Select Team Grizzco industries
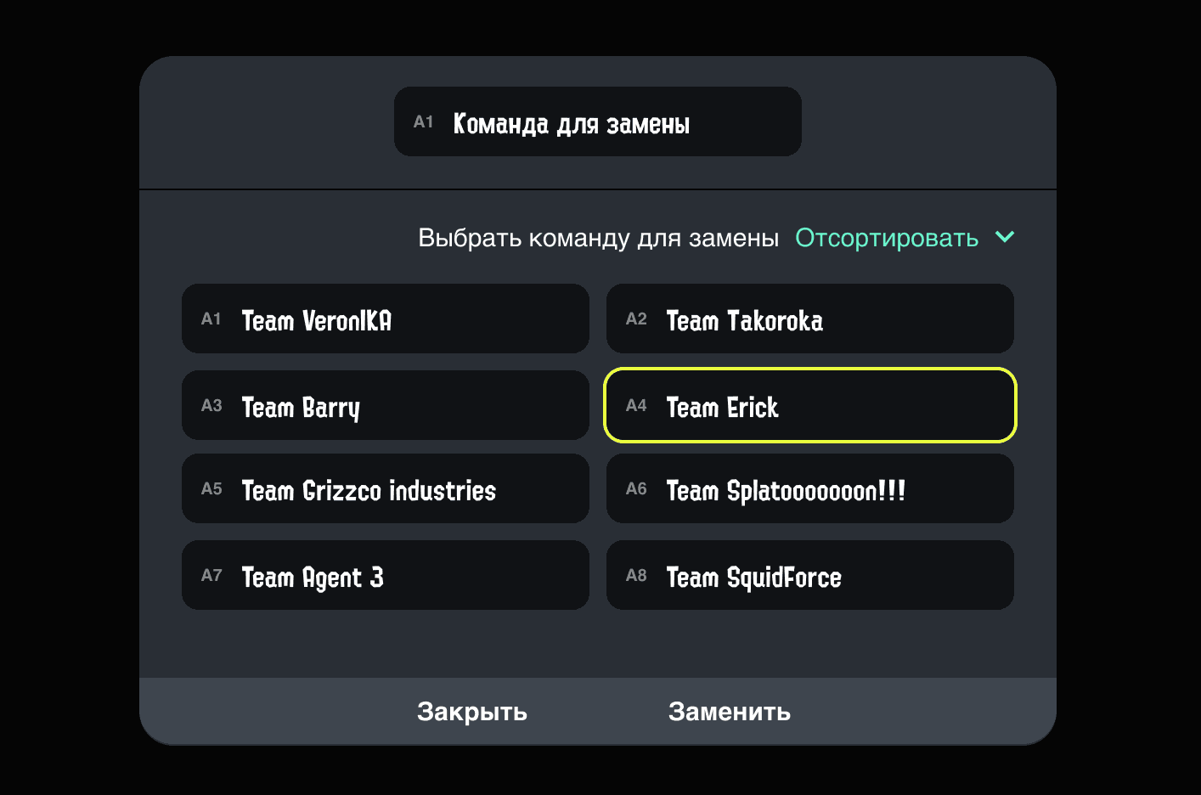This screenshot has height=795, width=1201. pos(386,488)
